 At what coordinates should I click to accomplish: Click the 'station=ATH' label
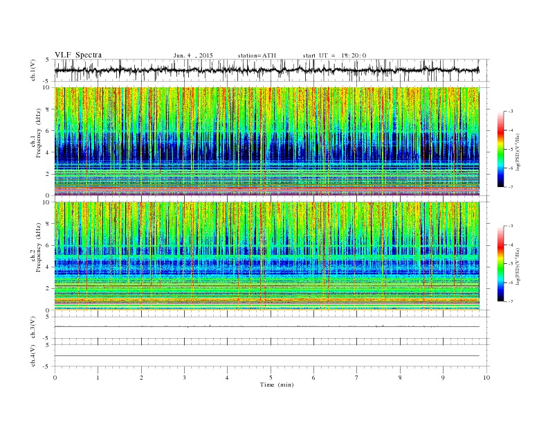pyautogui.click(x=257, y=55)
